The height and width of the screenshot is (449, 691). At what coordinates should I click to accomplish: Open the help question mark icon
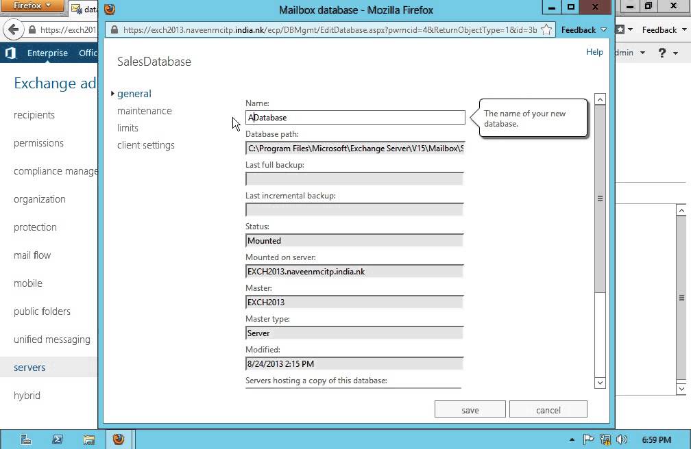(662, 53)
